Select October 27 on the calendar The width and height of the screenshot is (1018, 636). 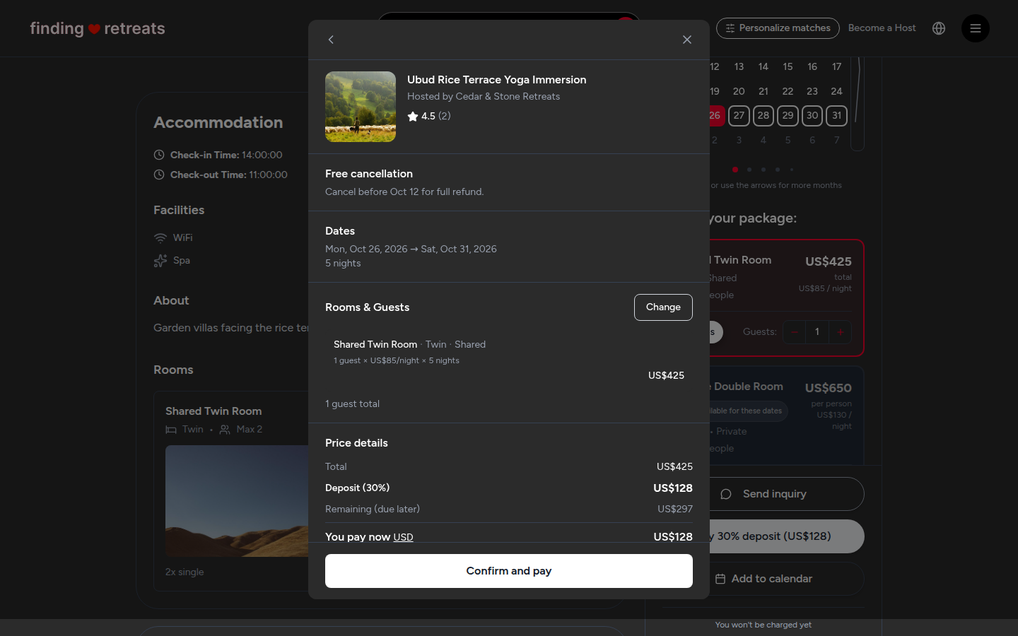point(739,116)
